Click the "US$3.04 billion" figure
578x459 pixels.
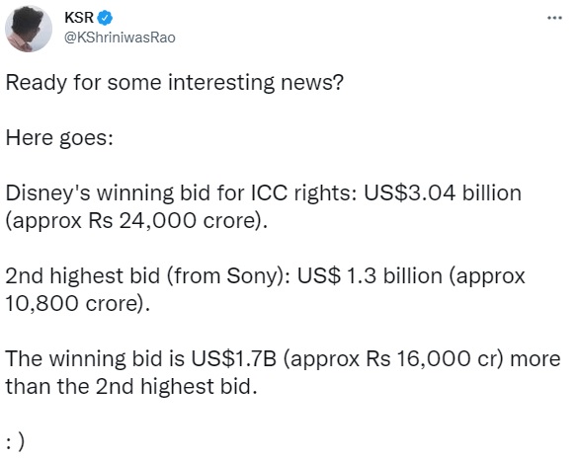pos(443,192)
